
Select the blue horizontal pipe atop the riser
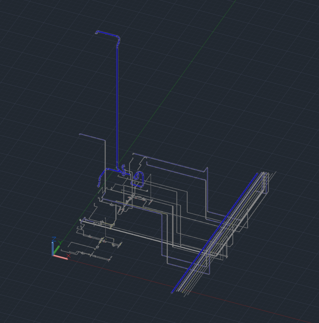click(107, 34)
